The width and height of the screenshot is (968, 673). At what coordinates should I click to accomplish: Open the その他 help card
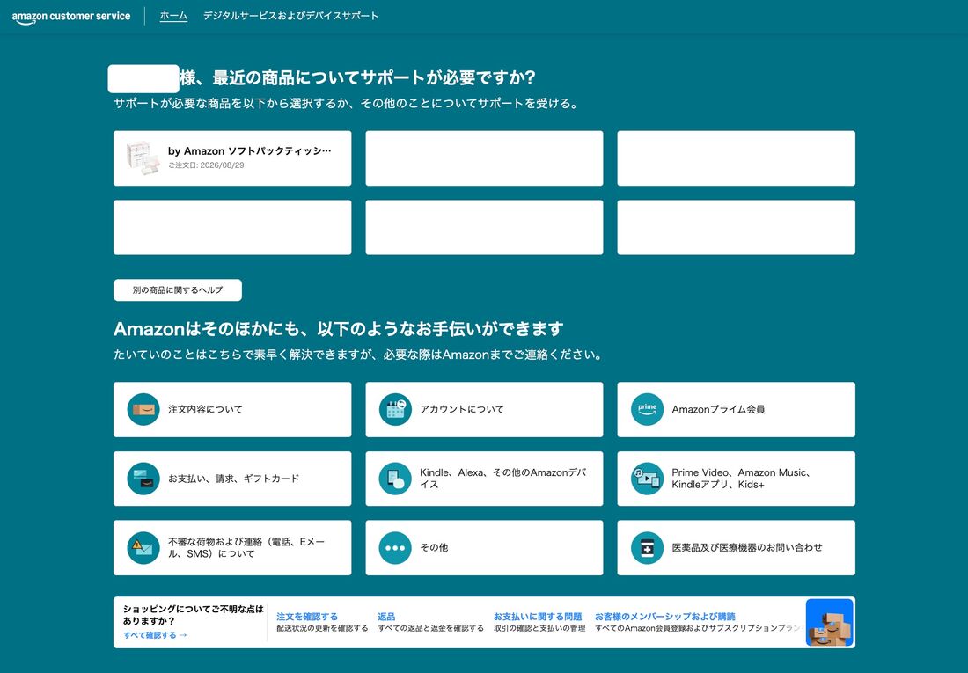tap(484, 548)
